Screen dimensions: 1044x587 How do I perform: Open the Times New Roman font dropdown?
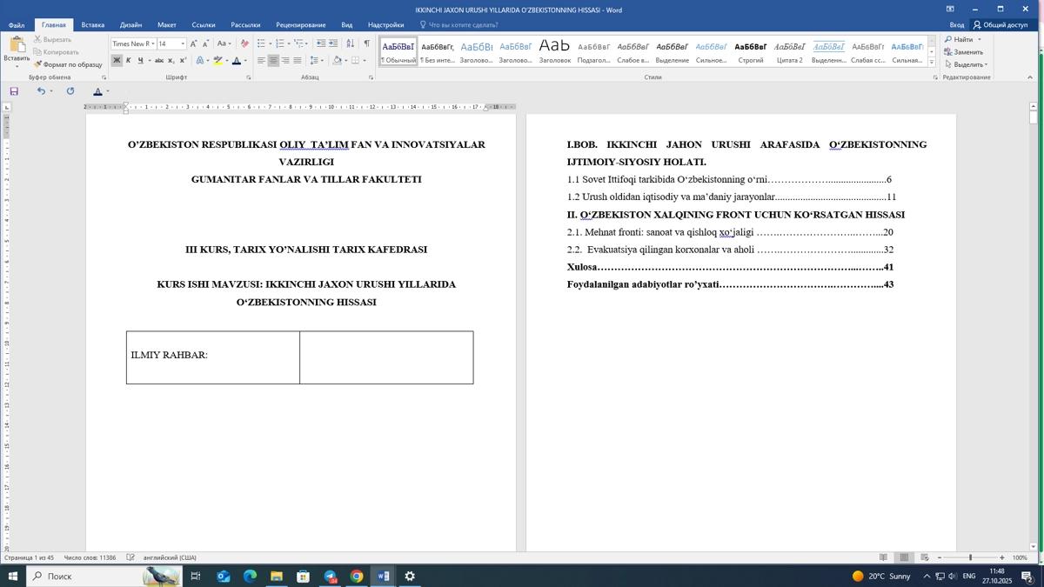(152, 43)
